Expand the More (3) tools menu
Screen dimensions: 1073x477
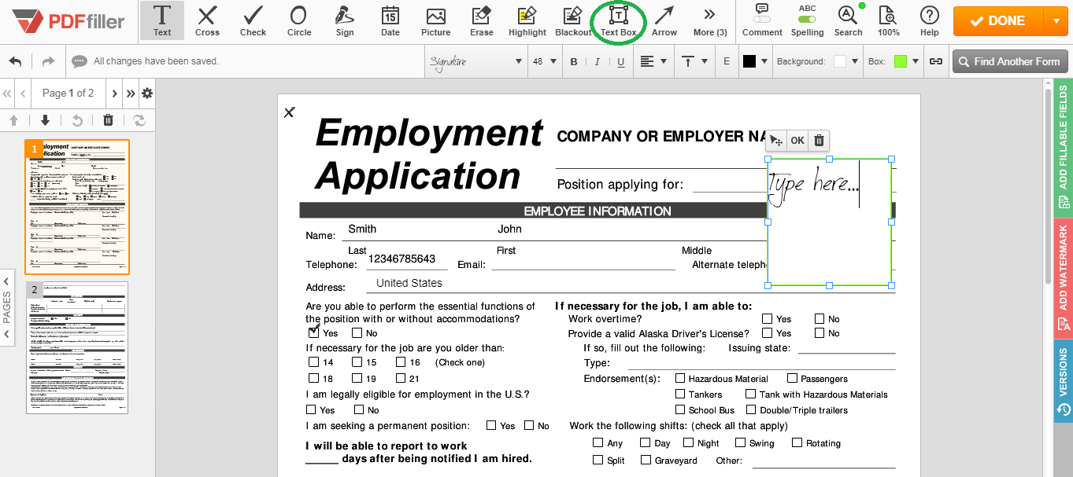pyautogui.click(x=709, y=21)
